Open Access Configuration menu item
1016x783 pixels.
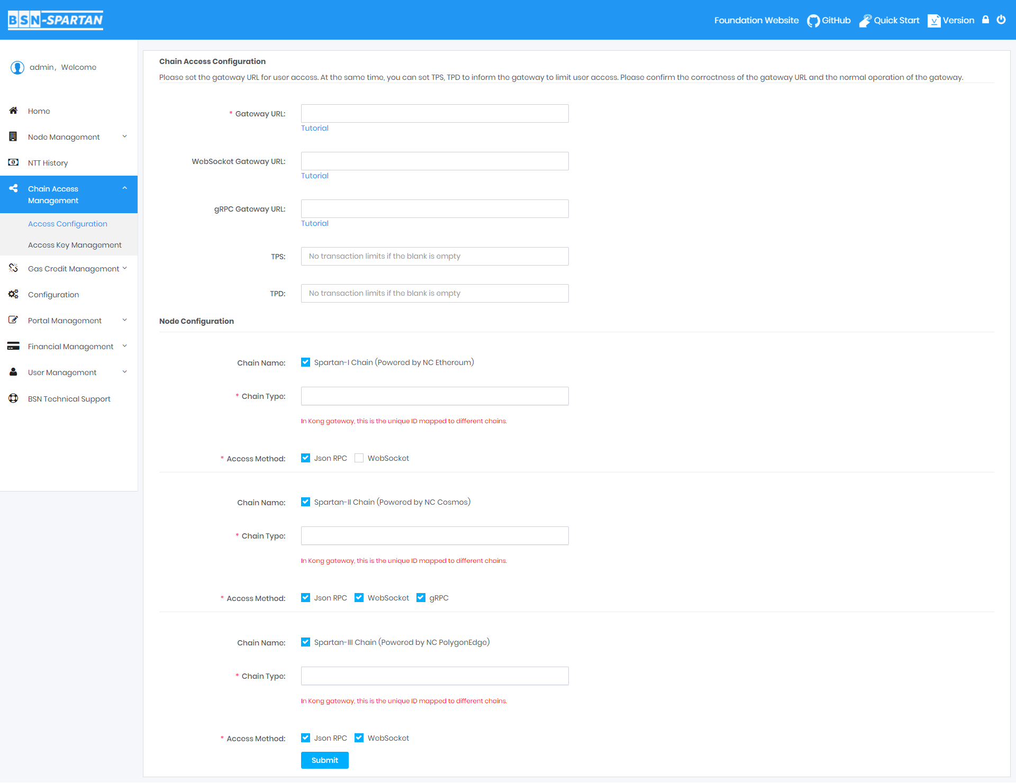[x=67, y=223]
